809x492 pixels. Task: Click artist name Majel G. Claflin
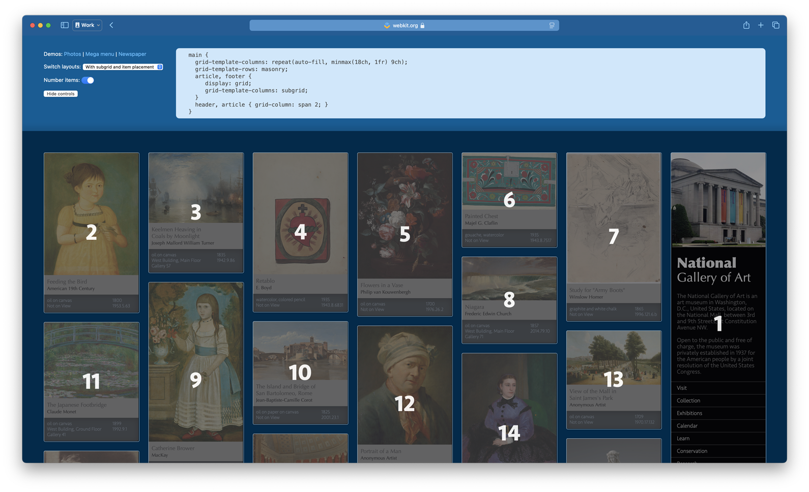[x=481, y=223]
